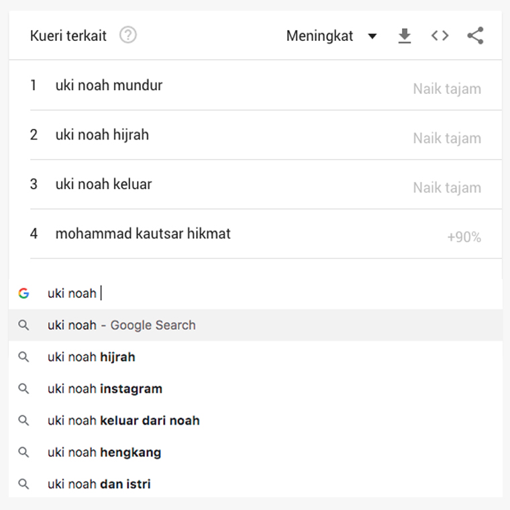This screenshot has height=510, width=510.
Task: Open the 'uki noah keluar' query
Action: 103,184
